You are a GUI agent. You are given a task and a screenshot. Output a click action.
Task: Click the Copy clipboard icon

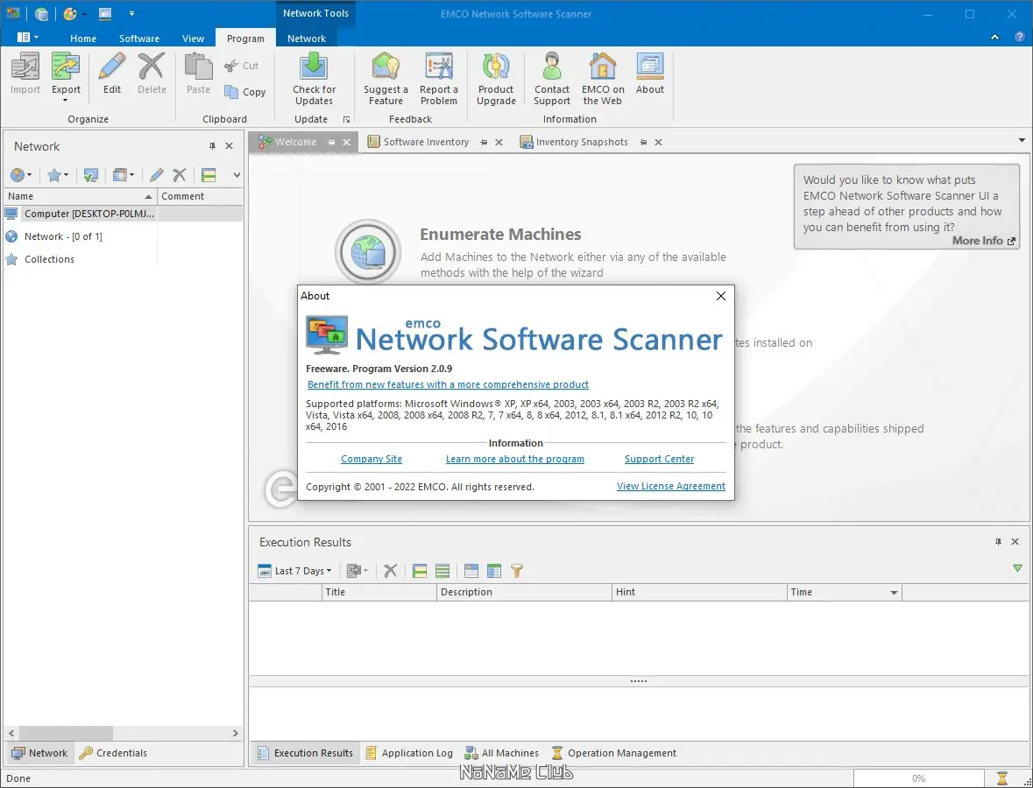coord(231,92)
